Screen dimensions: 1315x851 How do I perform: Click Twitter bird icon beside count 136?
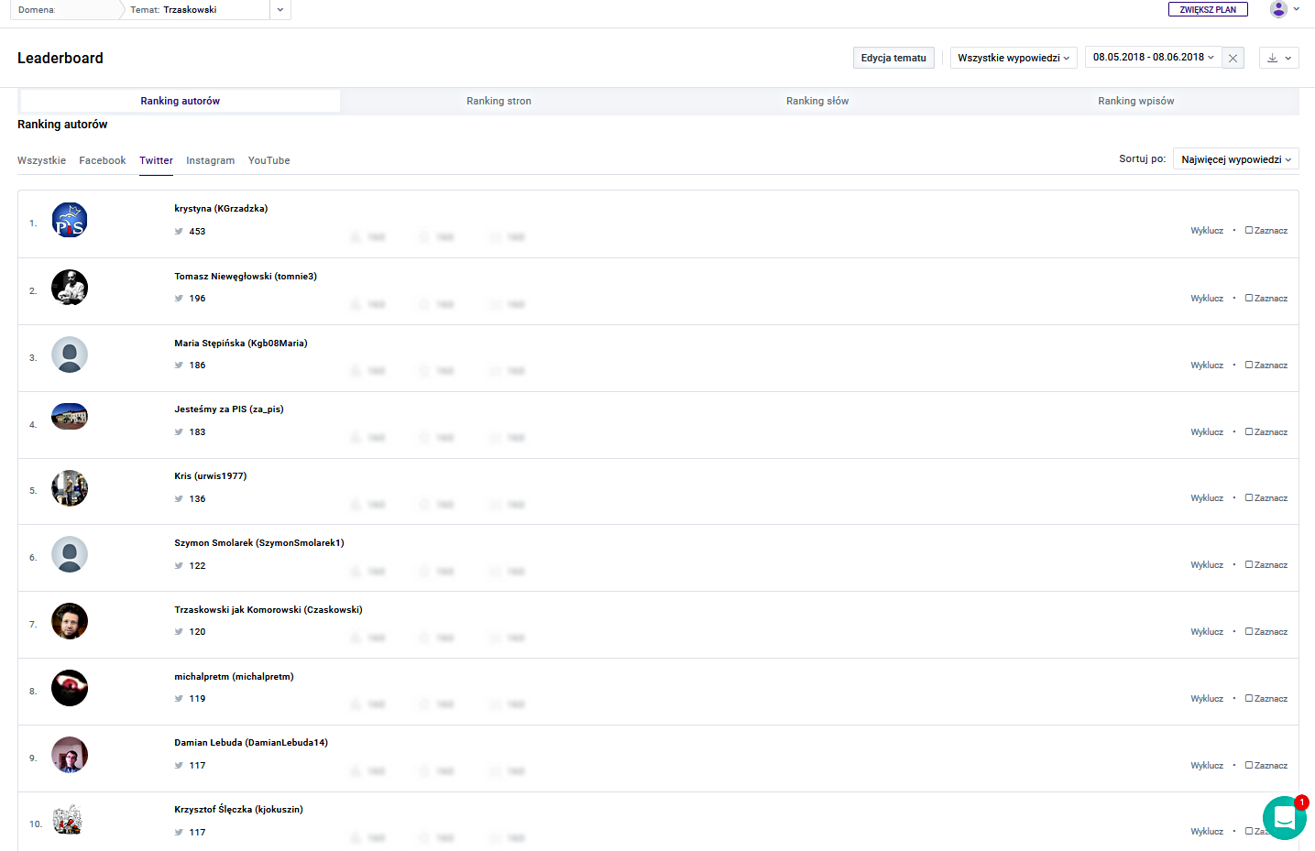[x=179, y=499]
